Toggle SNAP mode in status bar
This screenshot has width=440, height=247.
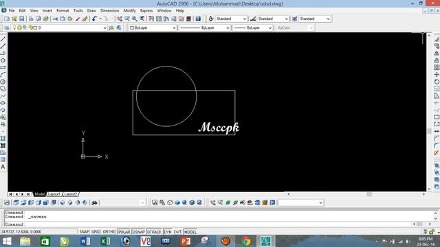pos(84,232)
